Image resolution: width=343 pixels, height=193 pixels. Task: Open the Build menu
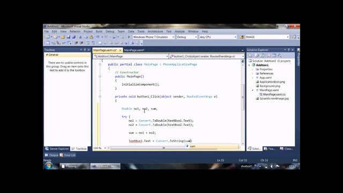click(x=99, y=32)
